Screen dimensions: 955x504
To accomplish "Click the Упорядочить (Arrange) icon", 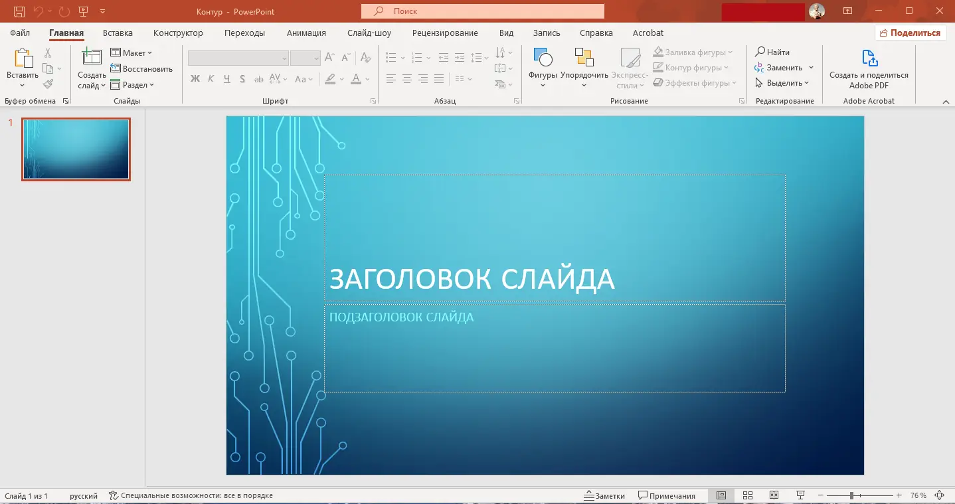I will click(584, 66).
